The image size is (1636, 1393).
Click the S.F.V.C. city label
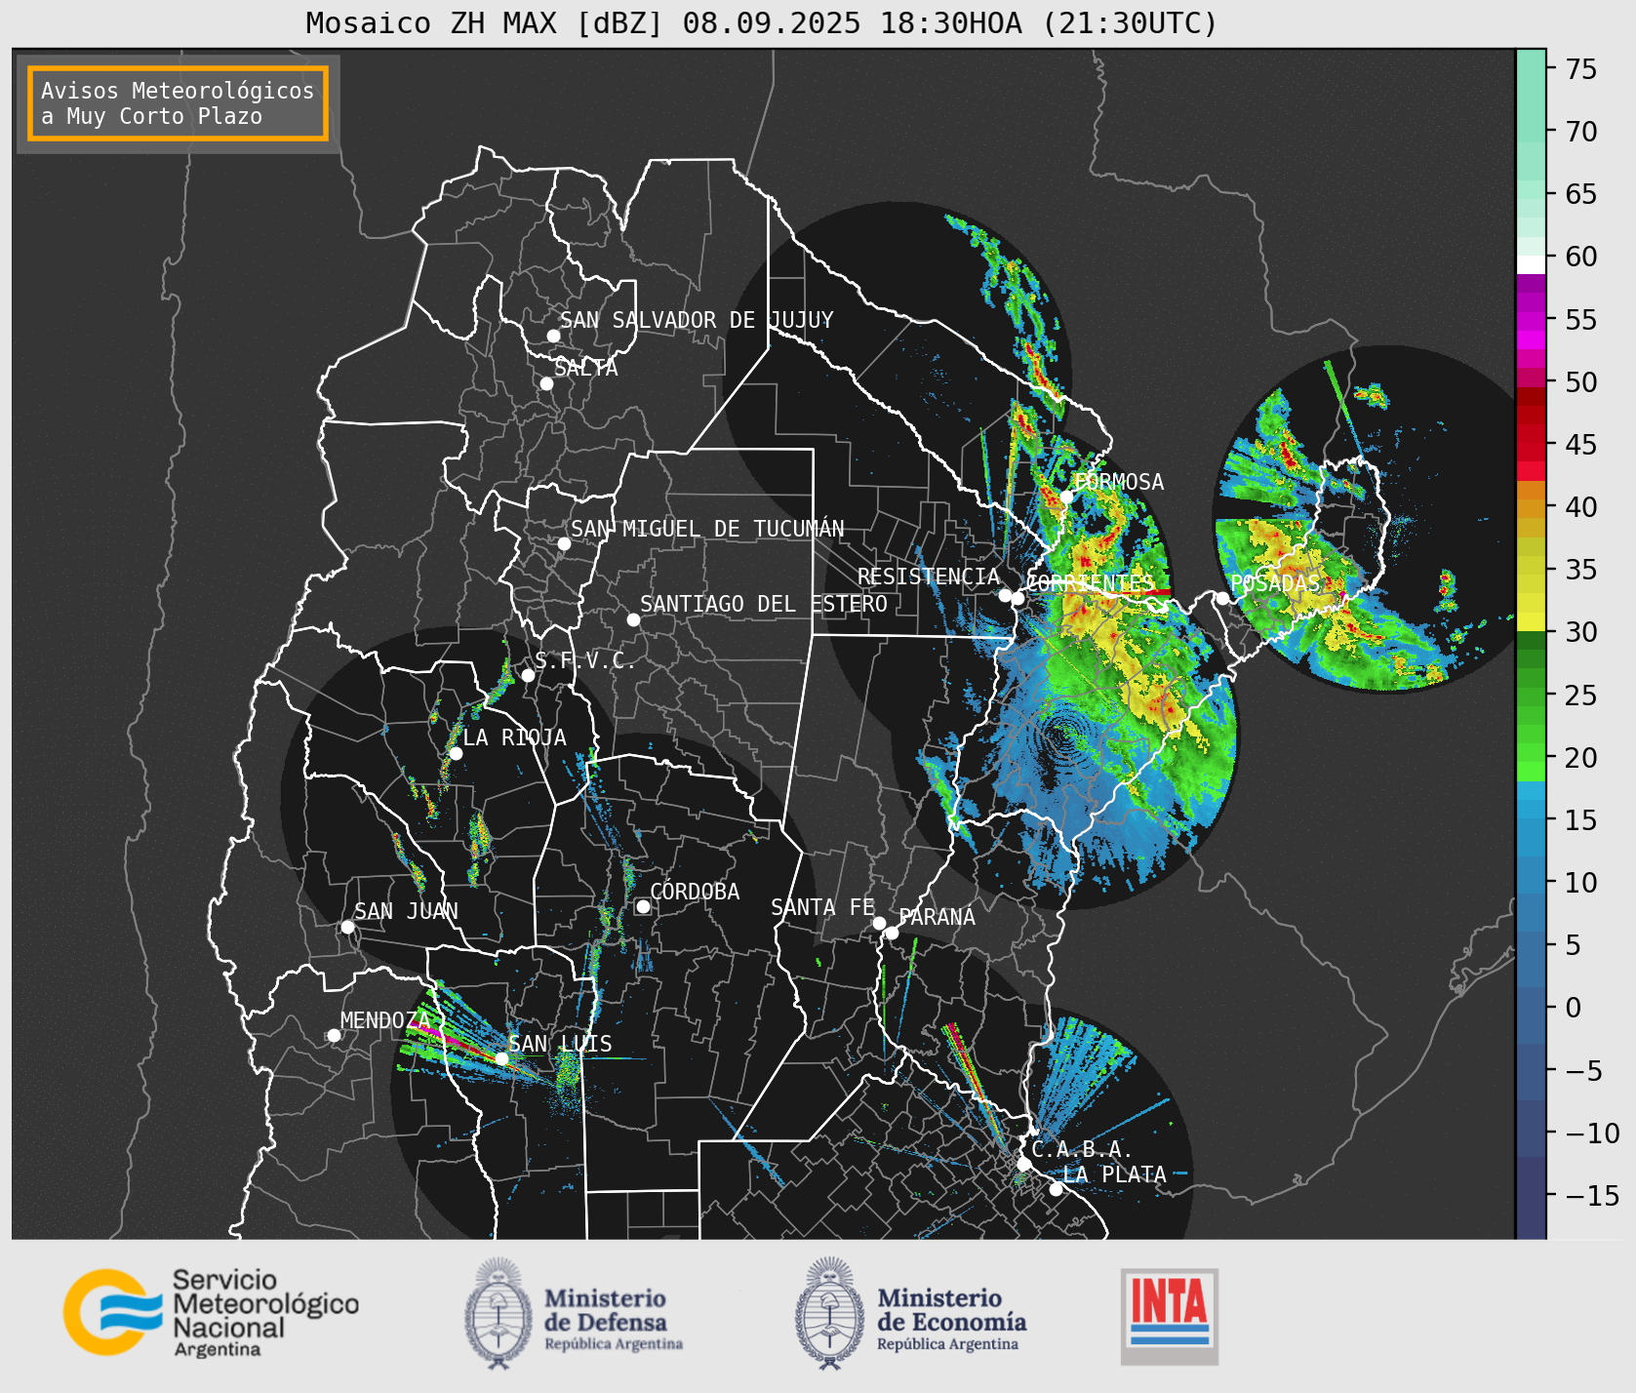(x=585, y=660)
